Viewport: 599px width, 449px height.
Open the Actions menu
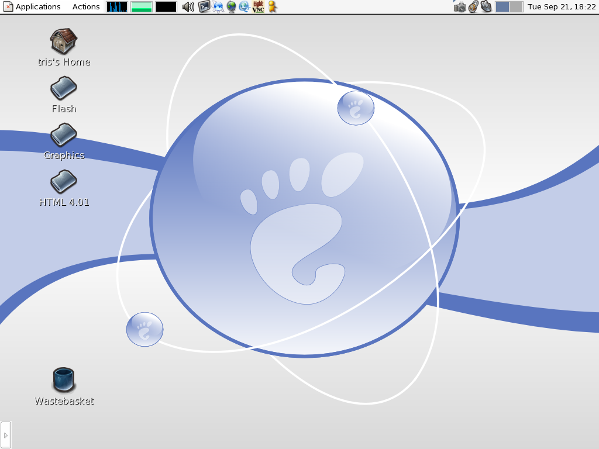pyautogui.click(x=86, y=6)
